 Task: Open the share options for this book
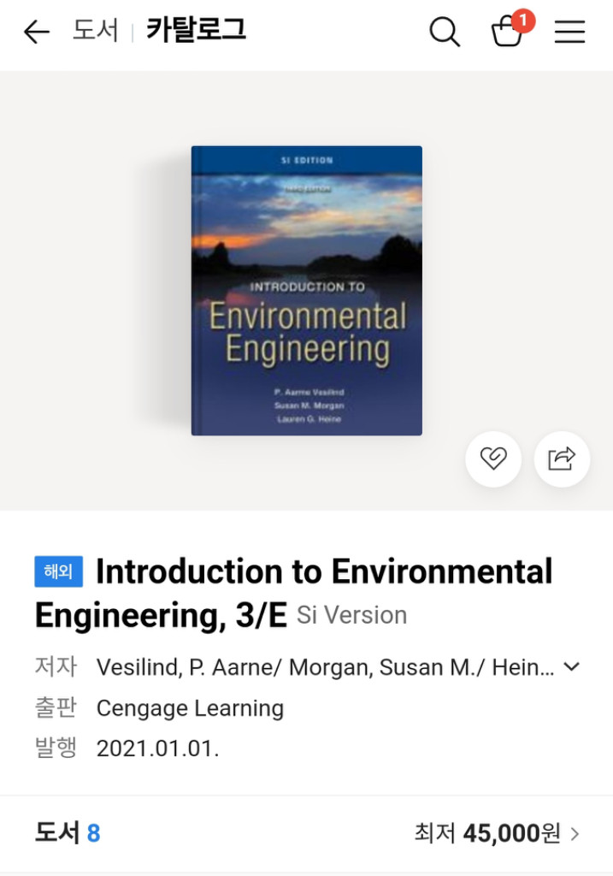pyautogui.click(x=562, y=459)
